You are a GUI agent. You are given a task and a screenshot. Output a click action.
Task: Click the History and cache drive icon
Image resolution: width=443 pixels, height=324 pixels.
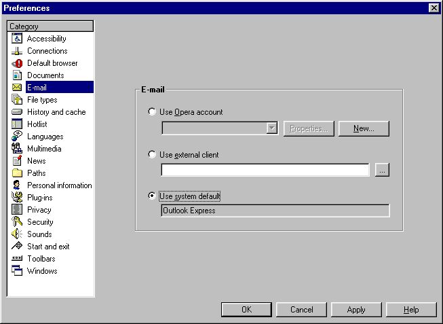(x=17, y=112)
